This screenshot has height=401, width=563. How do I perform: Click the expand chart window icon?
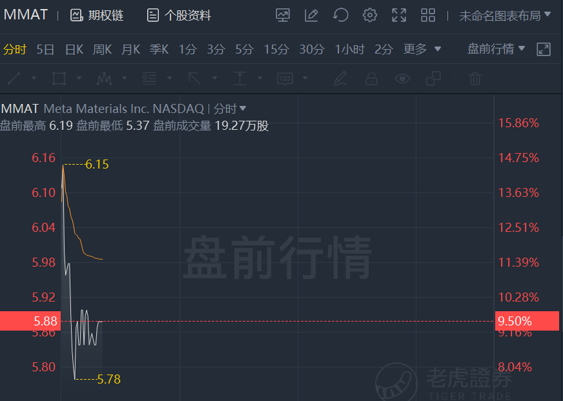(x=544, y=49)
